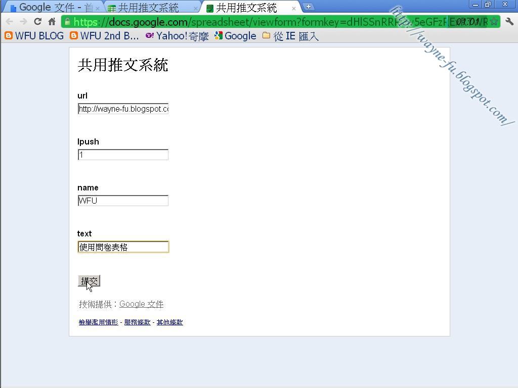This screenshot has height=388, width=518.
Task: Select the active 共用推文系統 form tab
Action: 250,7
